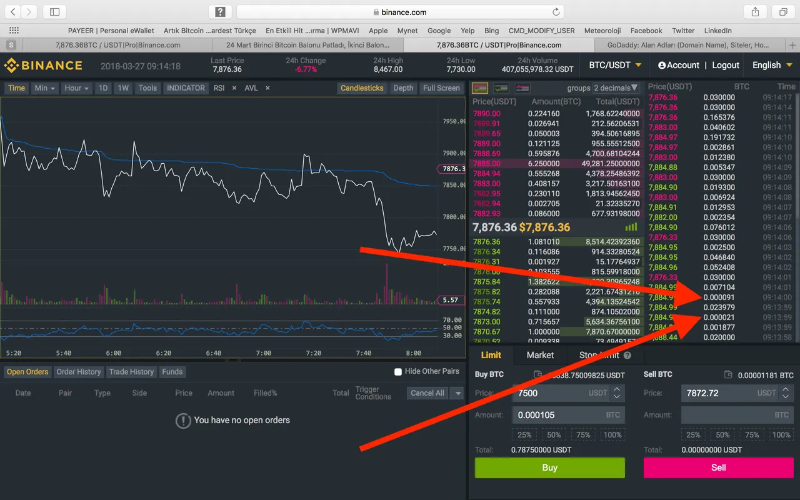Click wallet icon beside Sell BTC balance

click(728, 375)
